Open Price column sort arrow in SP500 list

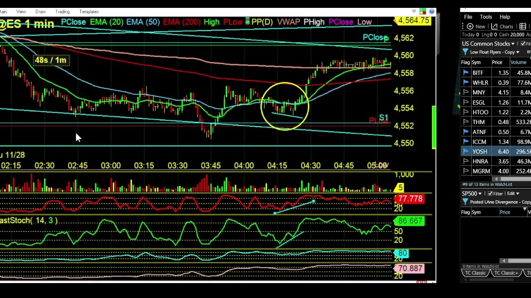pos(525,209)
